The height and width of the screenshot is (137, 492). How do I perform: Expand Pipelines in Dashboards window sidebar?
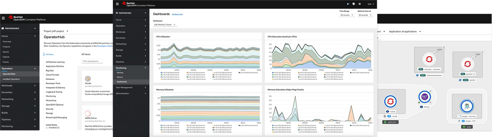point(131,62)
